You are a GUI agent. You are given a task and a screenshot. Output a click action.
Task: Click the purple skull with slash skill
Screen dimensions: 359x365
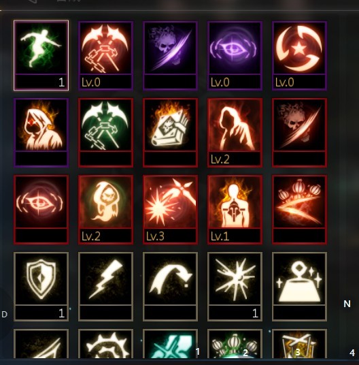[171, 55]
